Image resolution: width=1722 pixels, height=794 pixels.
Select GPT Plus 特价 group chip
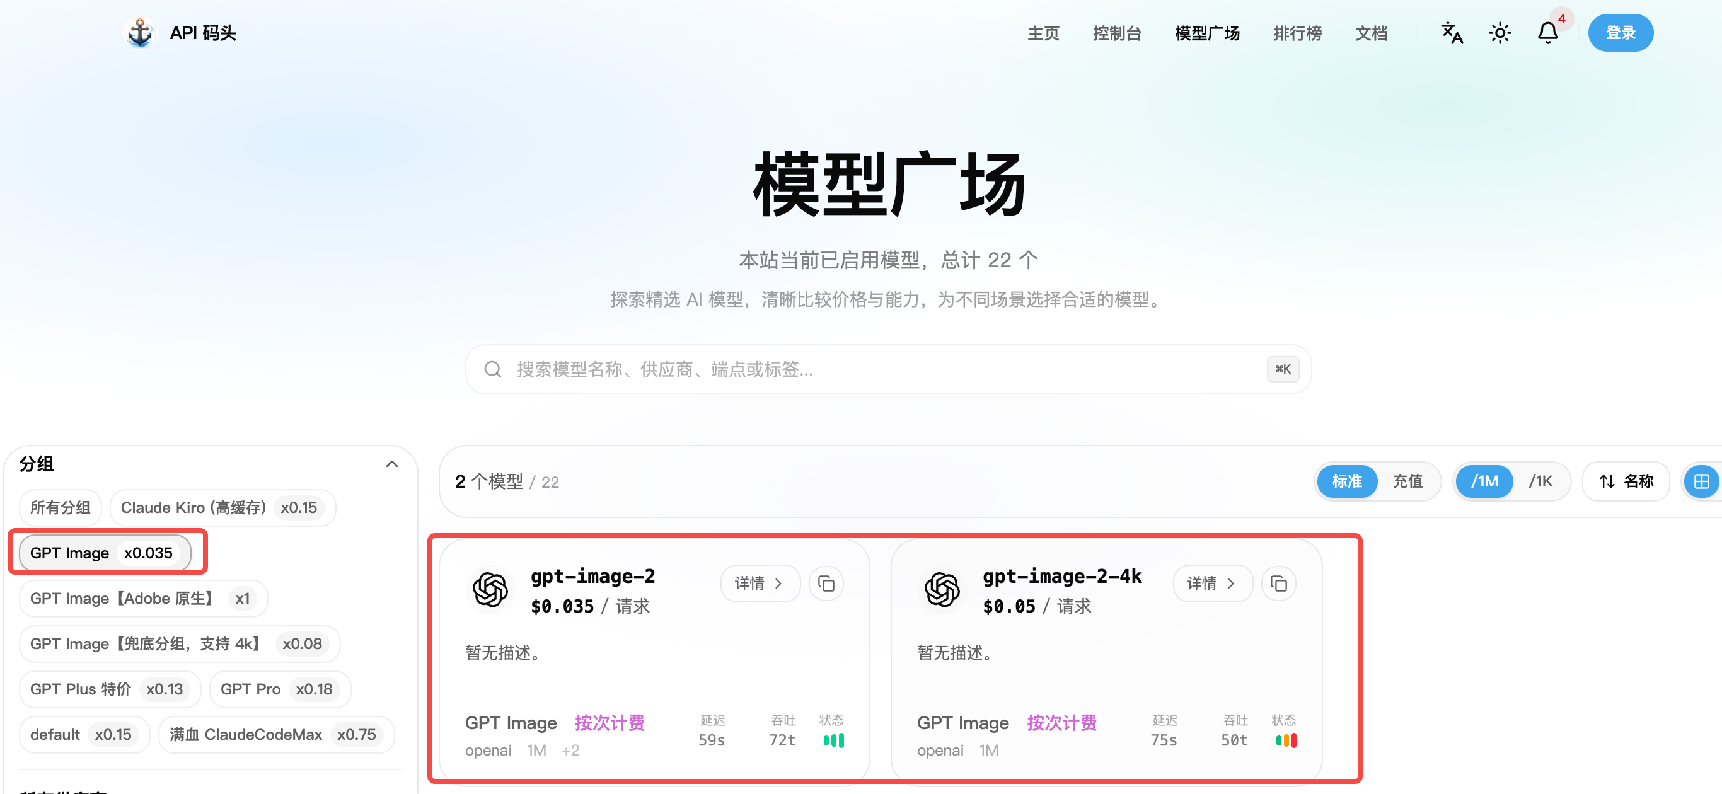coord(110,690)
